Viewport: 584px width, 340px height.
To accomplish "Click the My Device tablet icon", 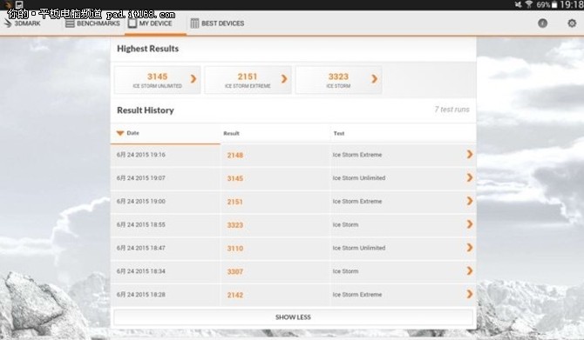I will [x=132, y=23].
